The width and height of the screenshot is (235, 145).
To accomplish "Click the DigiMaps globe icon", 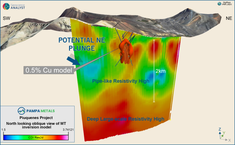I will click(219, 4).
